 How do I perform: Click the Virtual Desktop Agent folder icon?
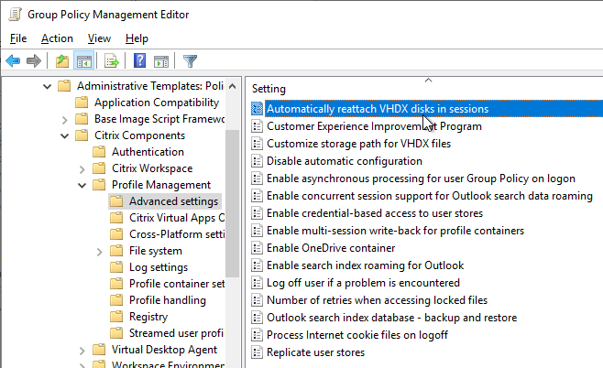click(x=99, y=349)
